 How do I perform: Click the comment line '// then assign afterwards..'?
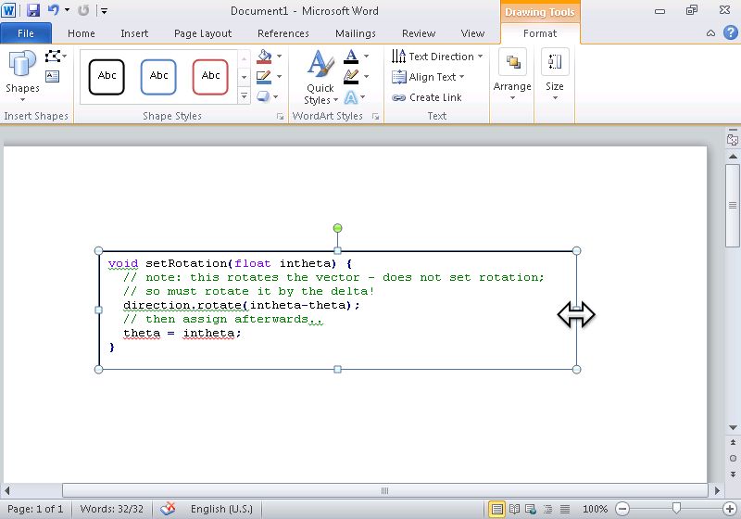point(223,319)
